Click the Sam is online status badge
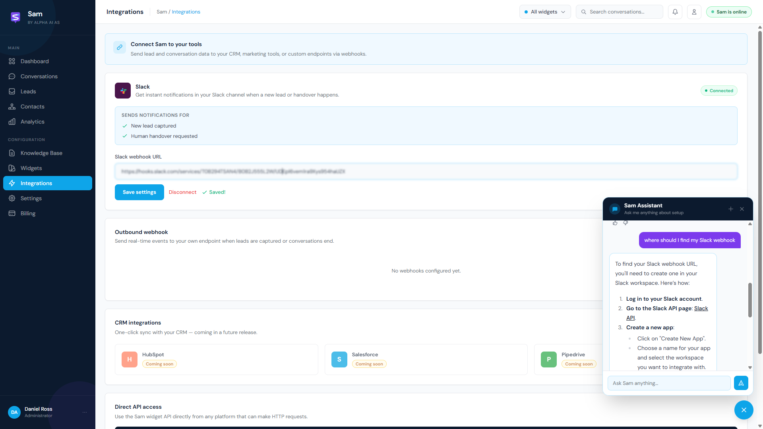The width and height of the screenshot is (763, 429). tap(728, 12)
